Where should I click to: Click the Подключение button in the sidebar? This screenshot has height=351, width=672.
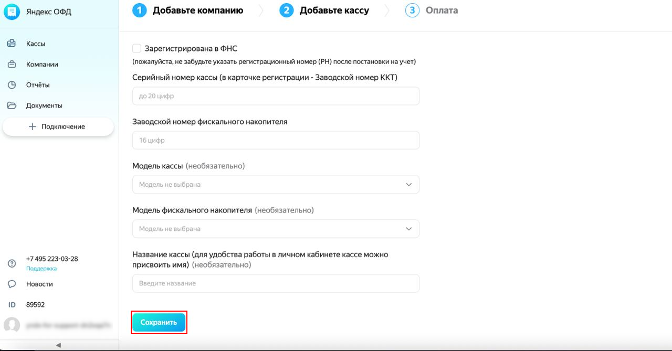point(58,126)
